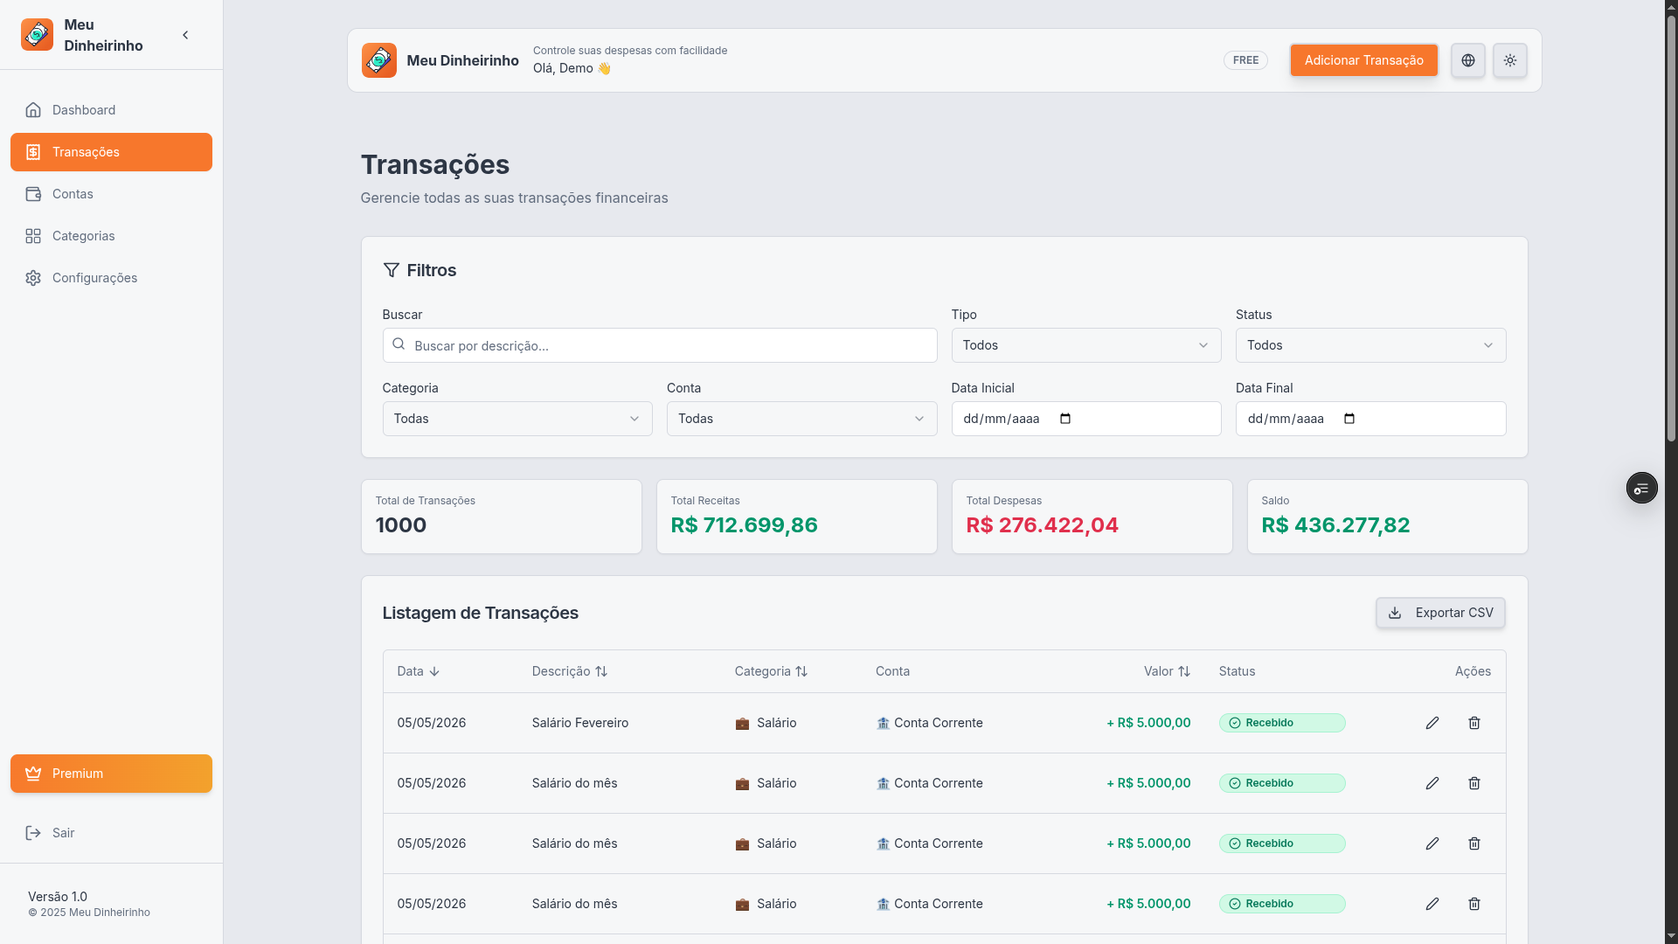Click the Buscar por descrição search field
This screenshot has width=1678, height=944.
659,345
